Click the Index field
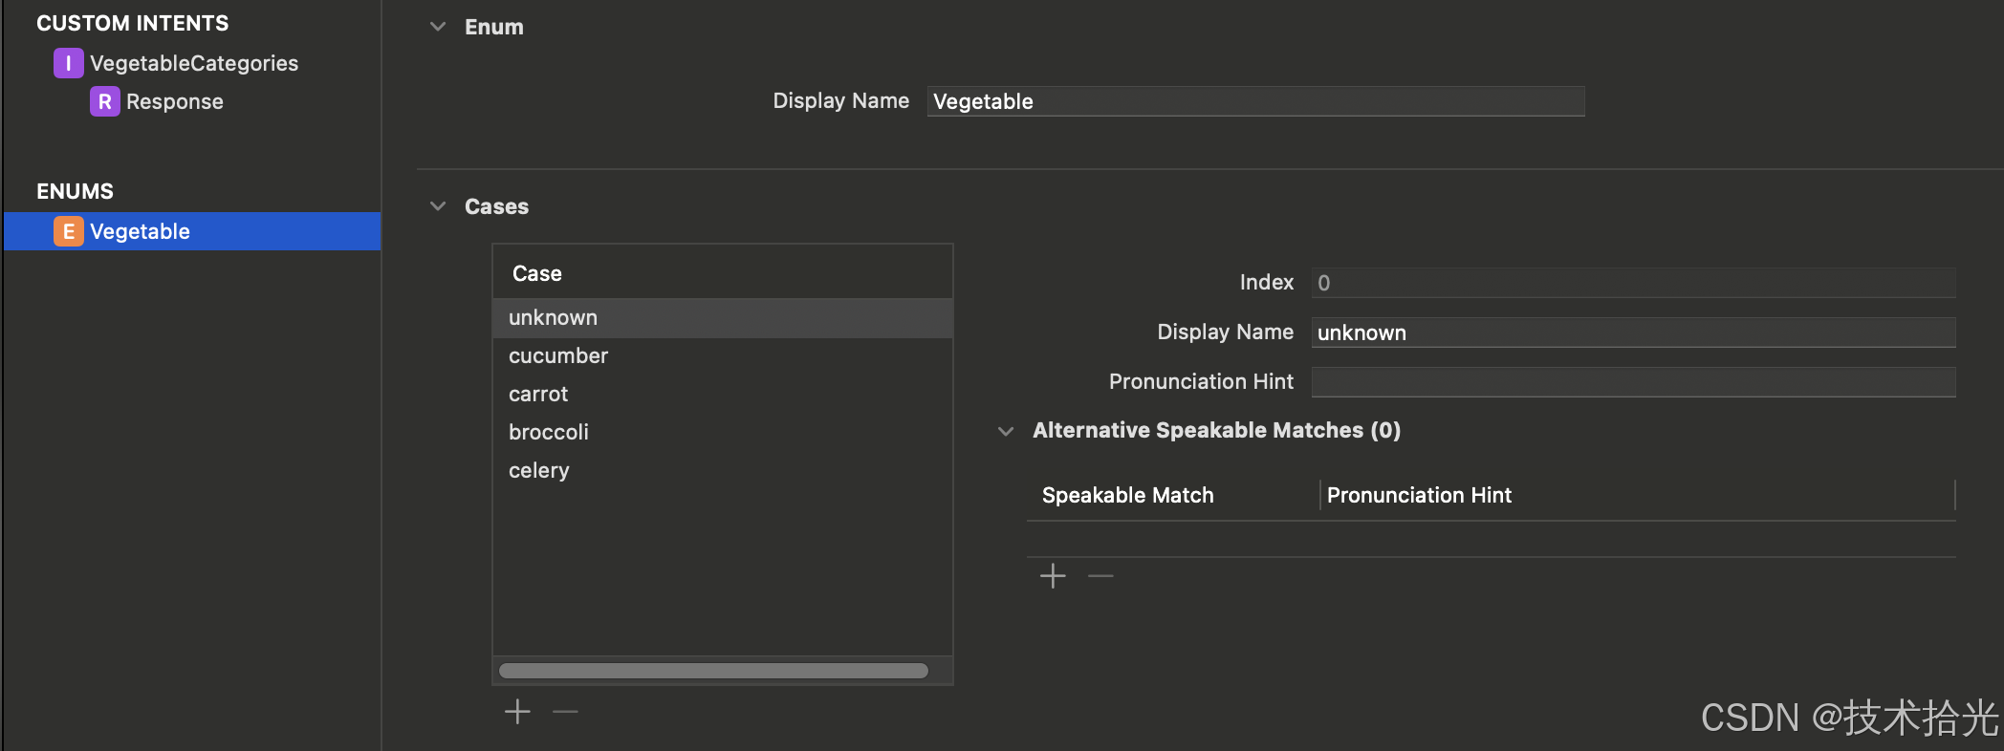 click(x=1633, y=283)
